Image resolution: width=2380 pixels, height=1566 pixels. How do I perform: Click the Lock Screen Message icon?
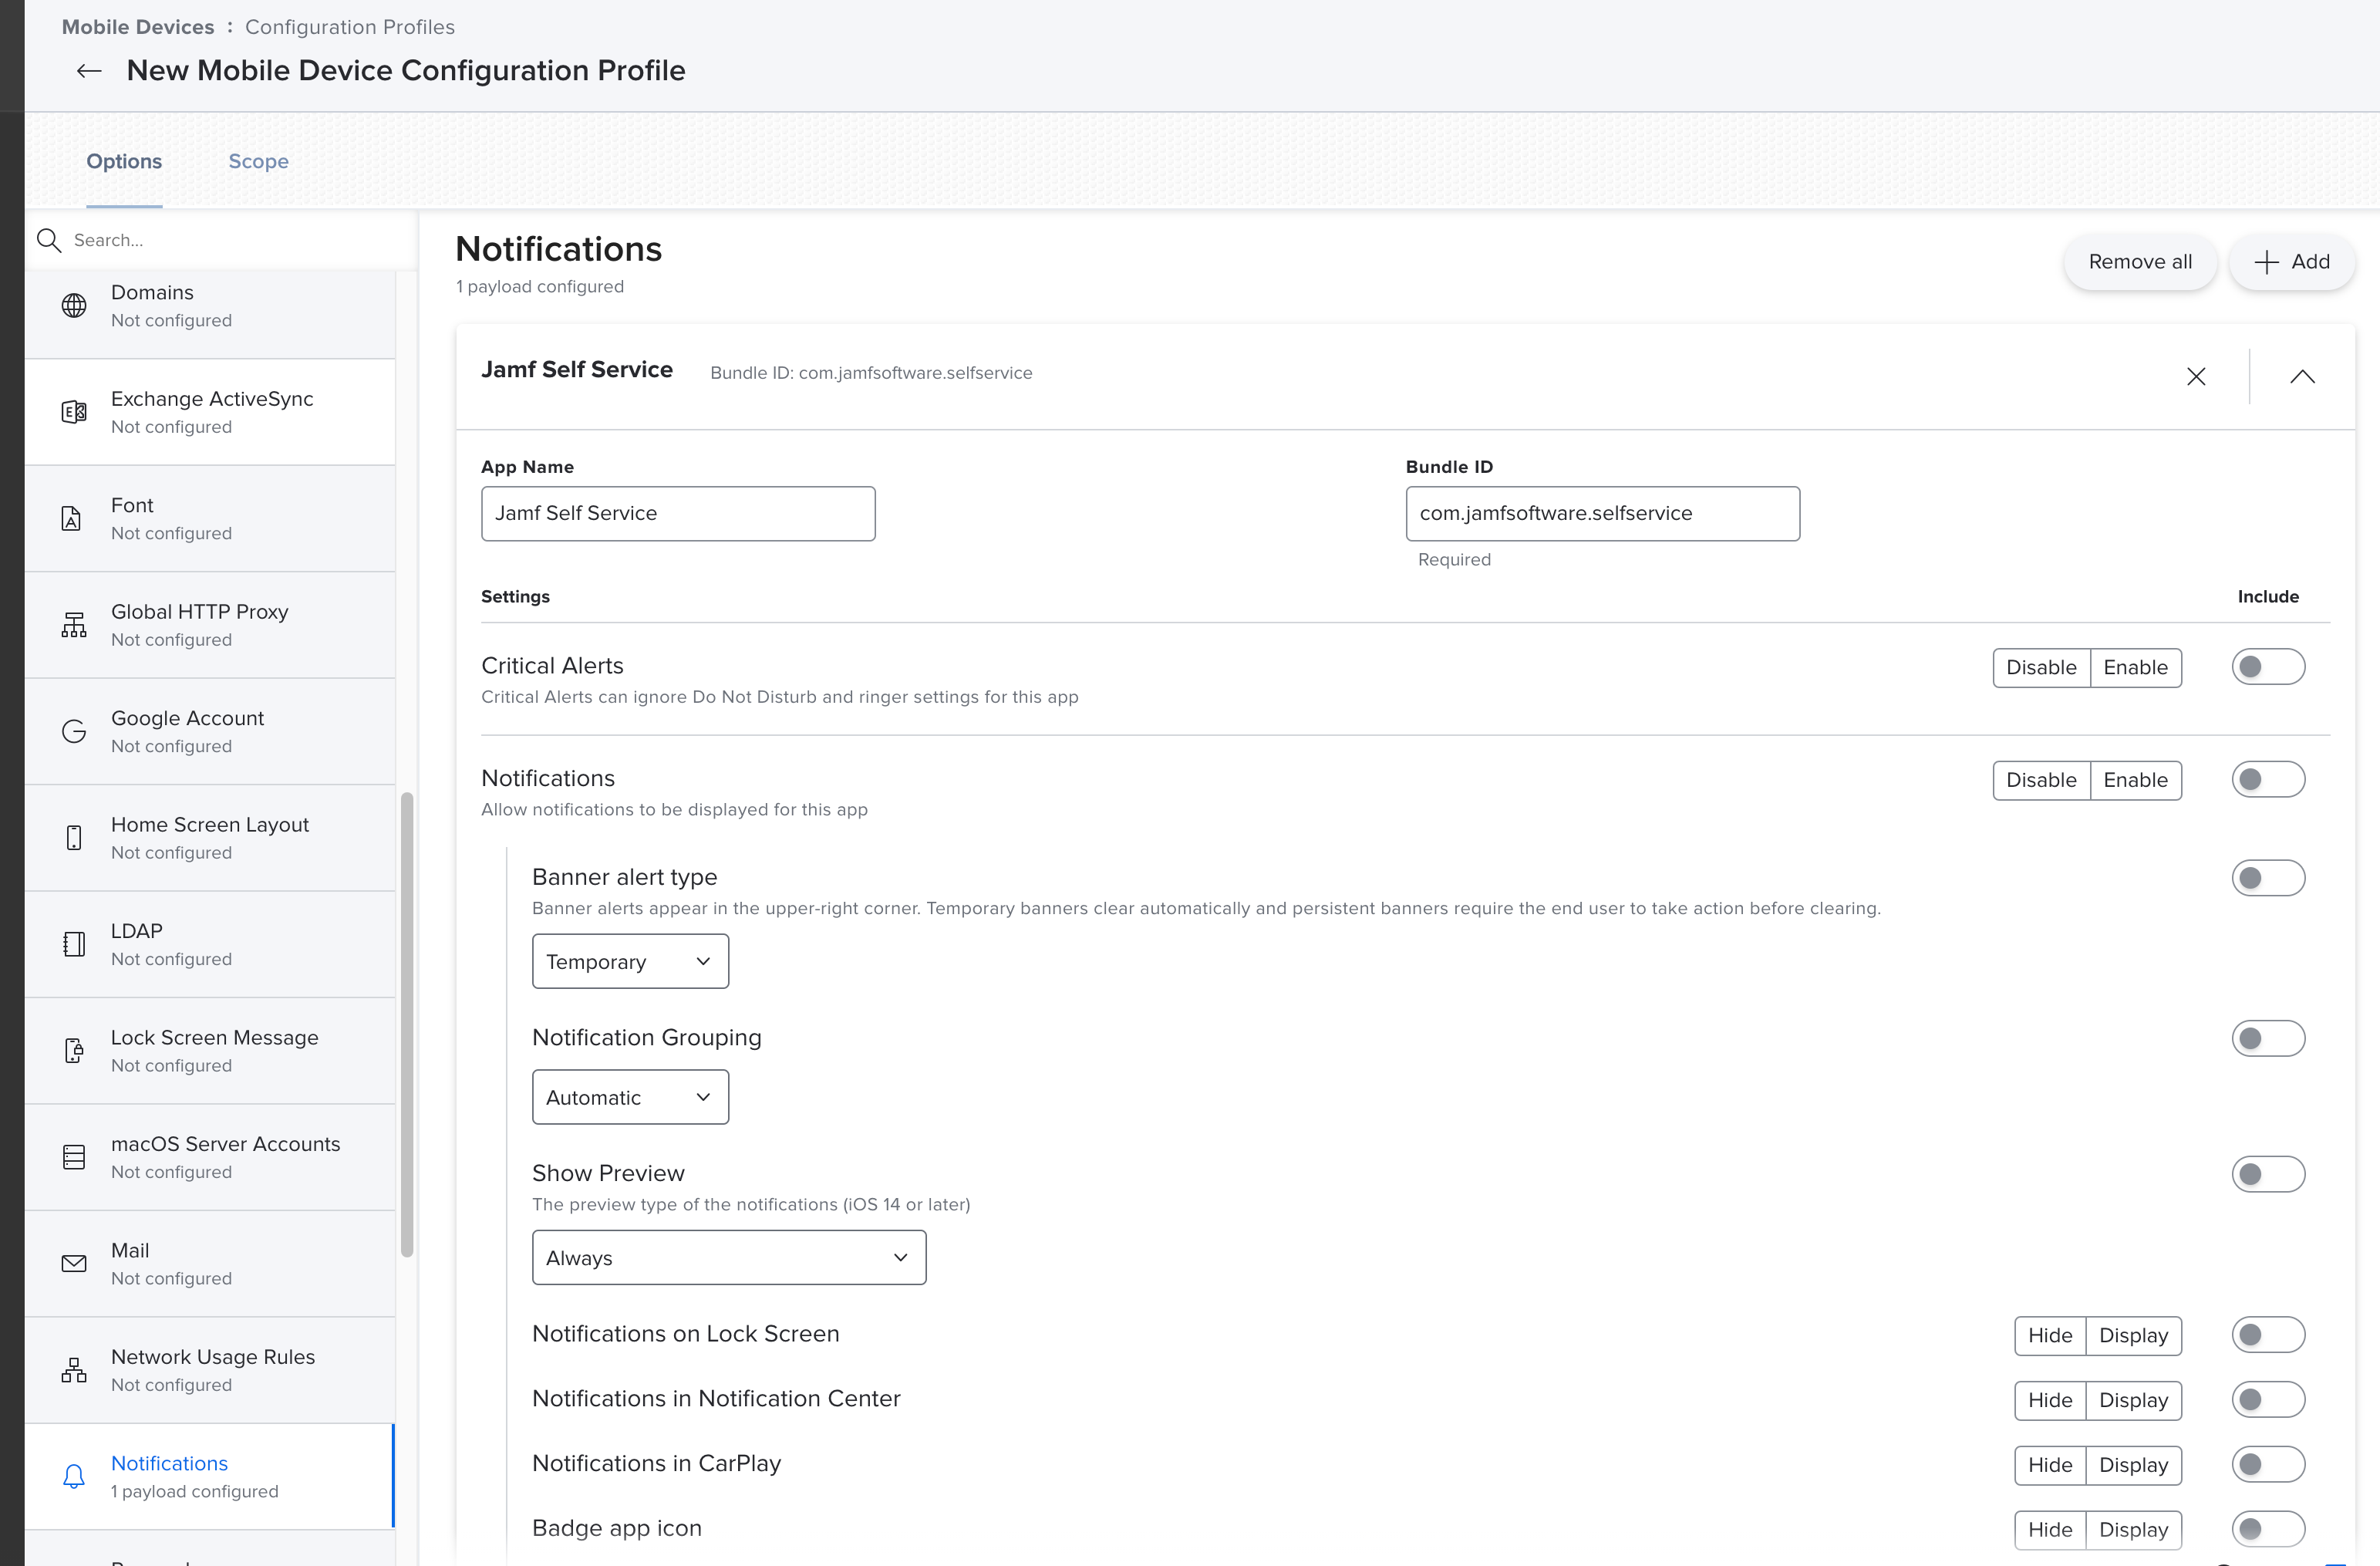(74, 1051)
